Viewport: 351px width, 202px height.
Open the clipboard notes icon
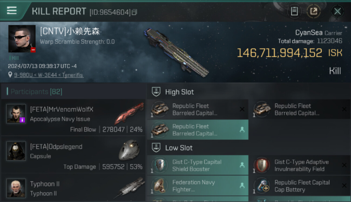[x=294, y=11]
